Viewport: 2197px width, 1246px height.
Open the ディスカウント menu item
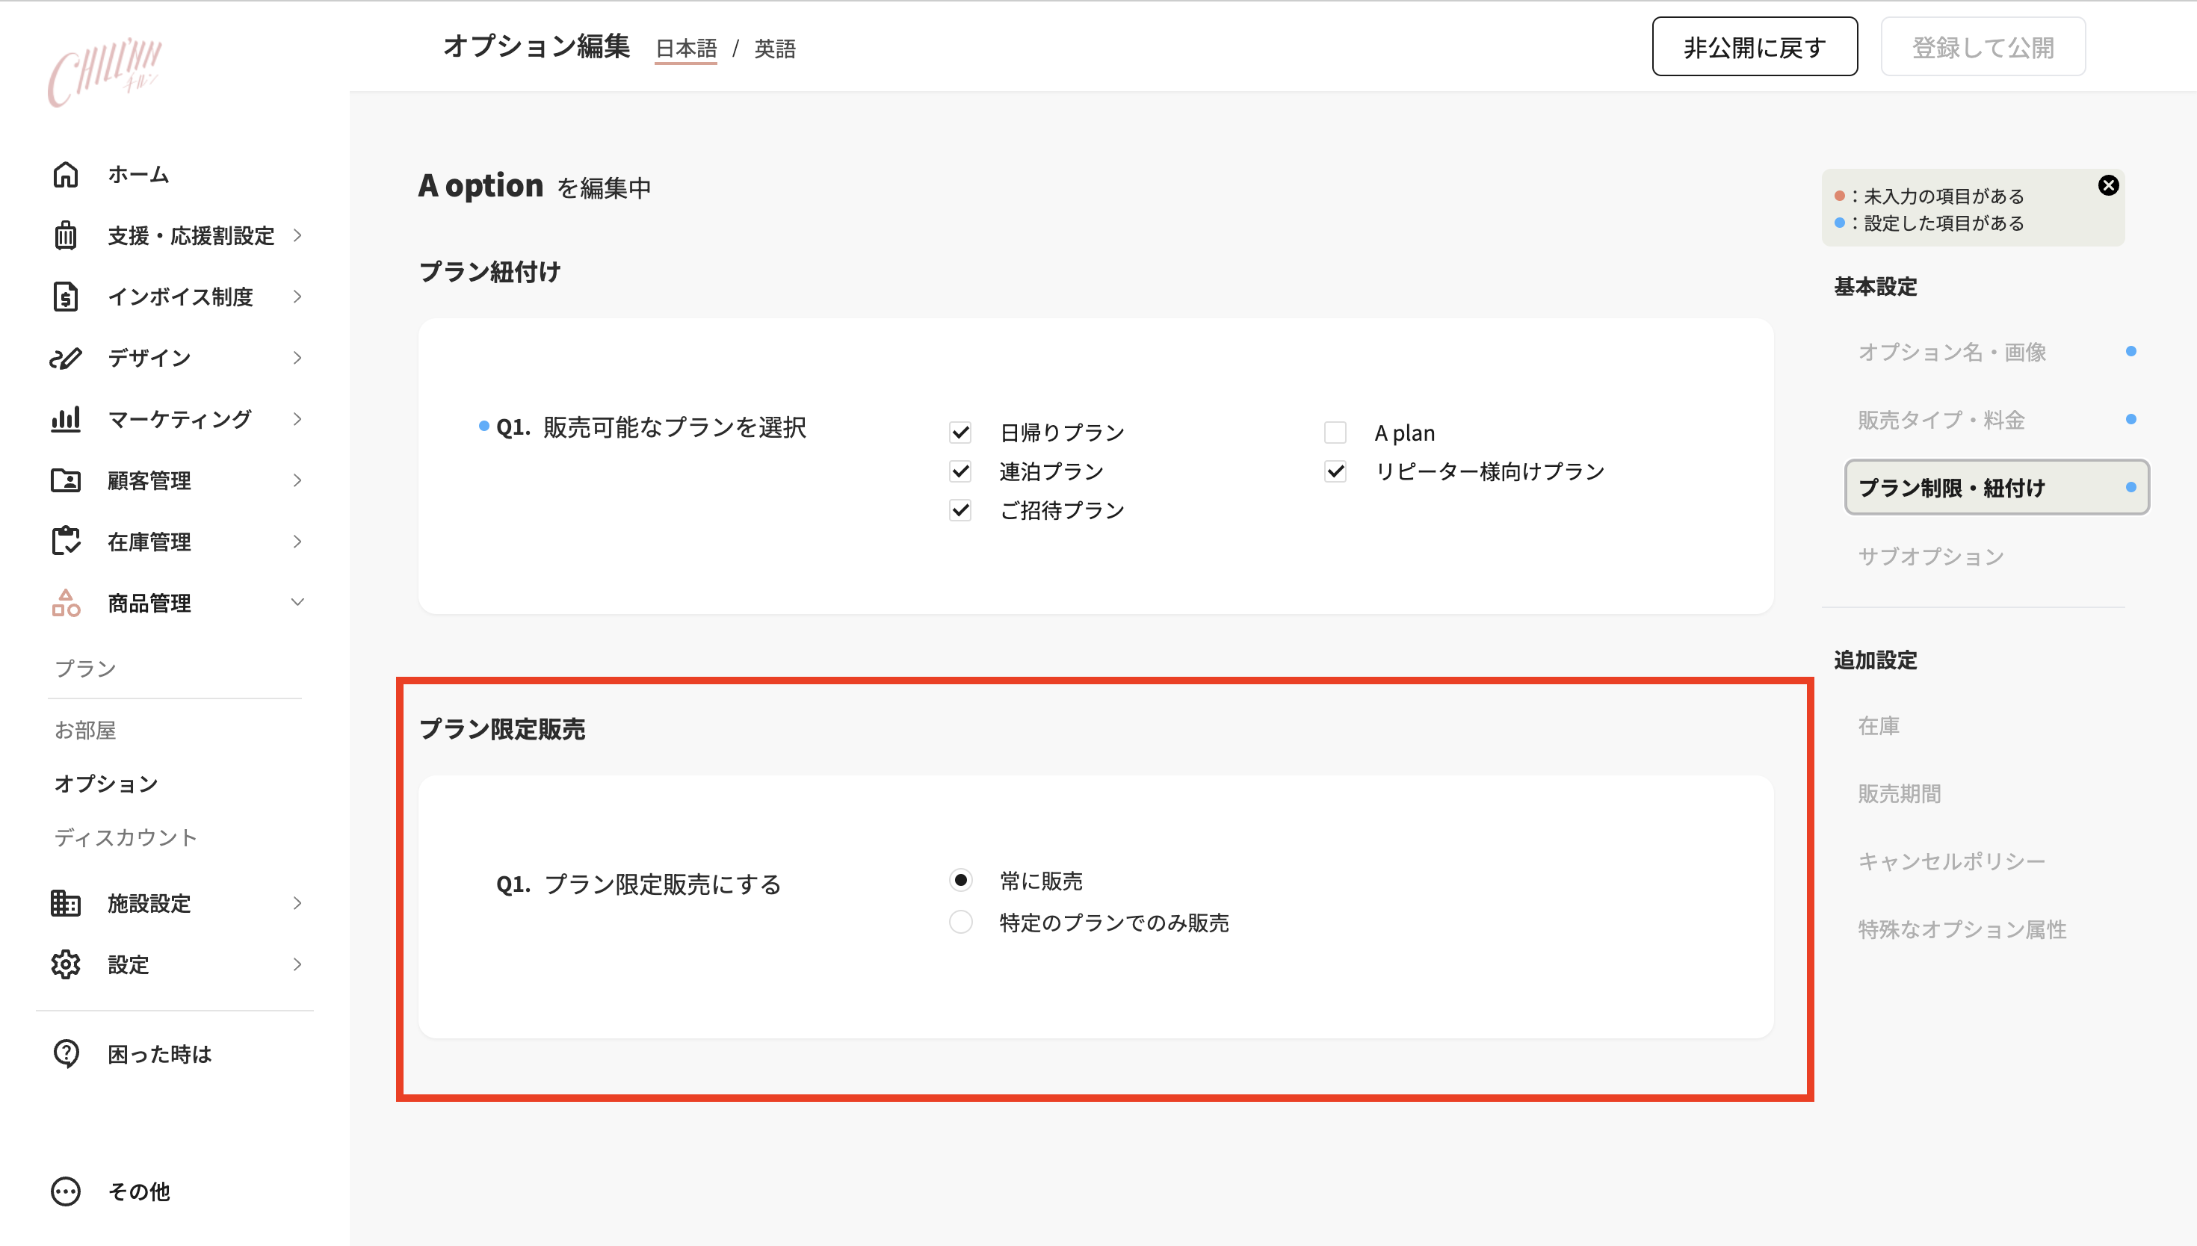click(x=125, y=837)
